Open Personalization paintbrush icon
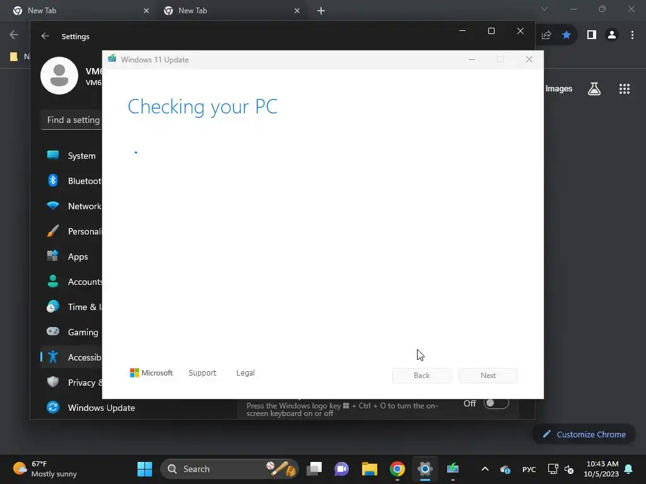 (53, 231)
